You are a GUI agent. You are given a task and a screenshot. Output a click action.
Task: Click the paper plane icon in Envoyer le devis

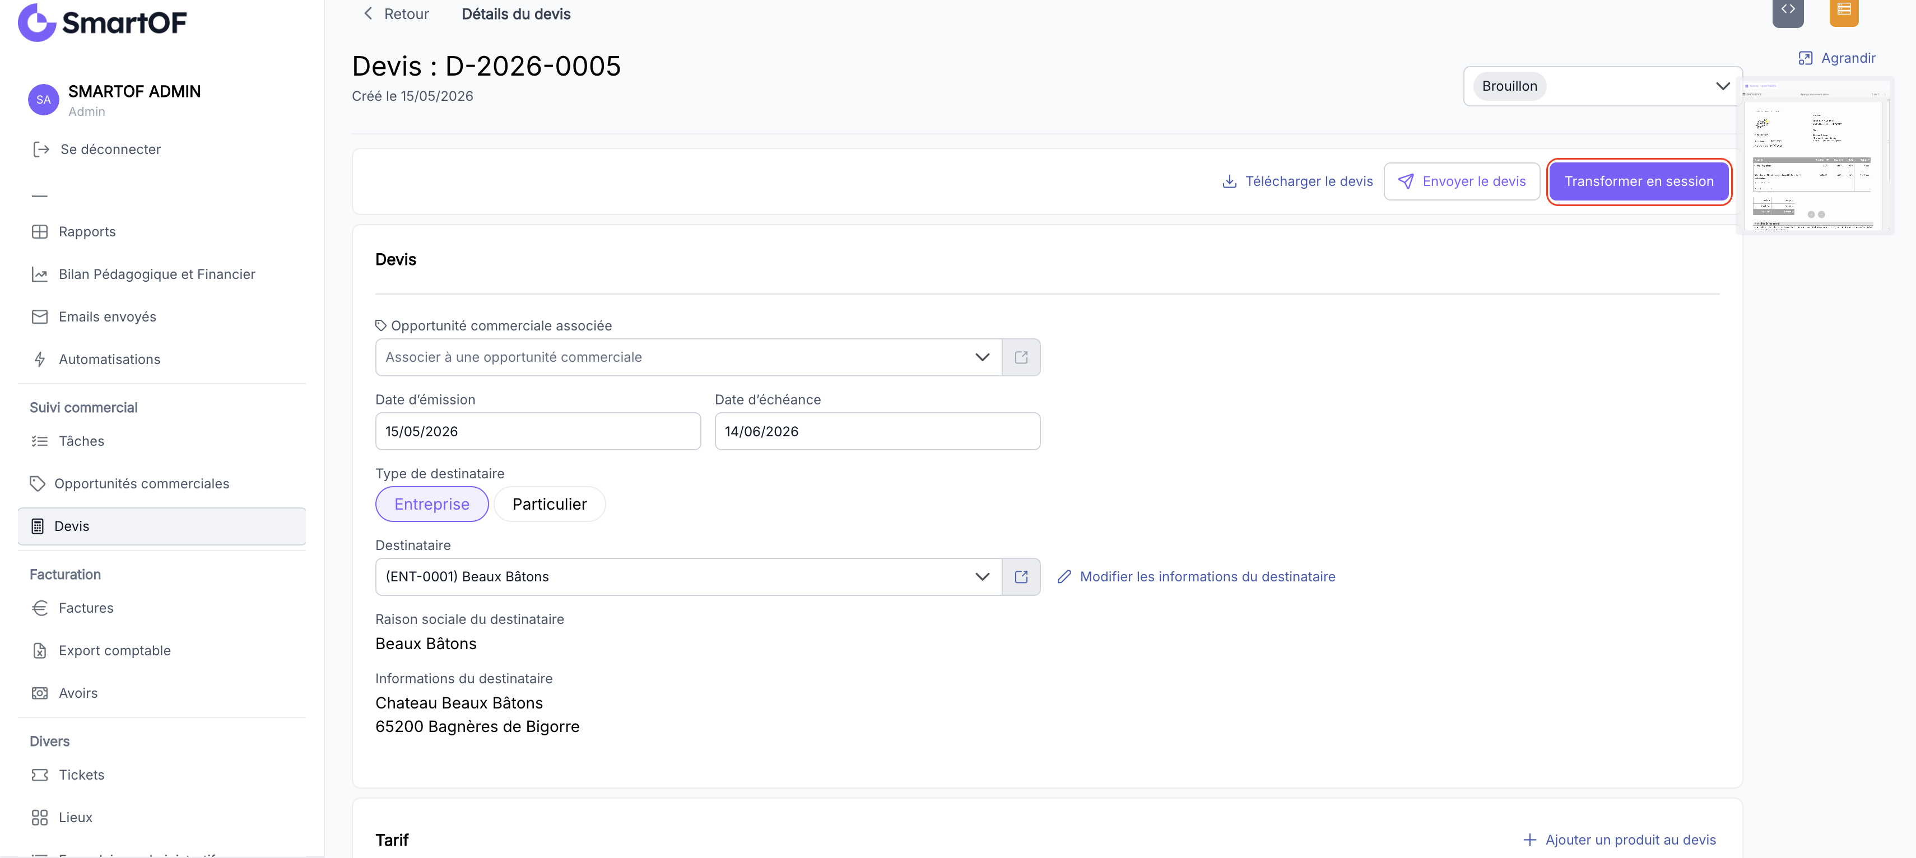pos(1405,181)
